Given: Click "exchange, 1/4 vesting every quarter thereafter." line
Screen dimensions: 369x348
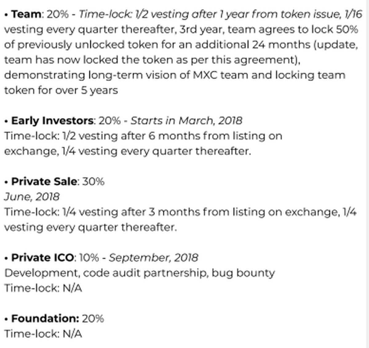Looking at the screenshot, I should [x=127, y=151].
